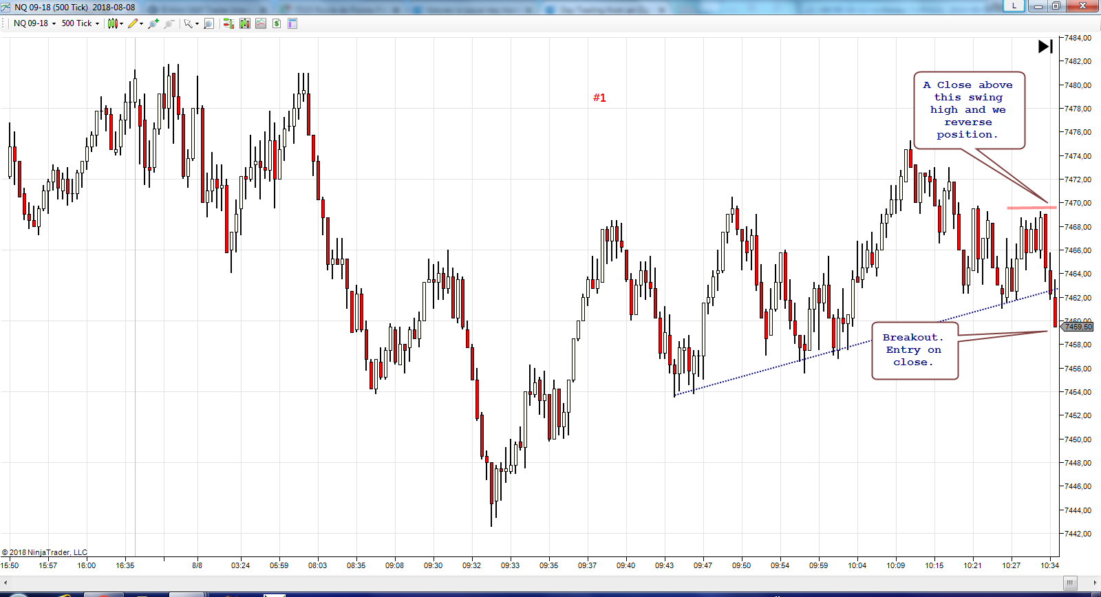This screenshot has height=597, width=1101.
Task: Click the jump-to-latest-bar arrow on chart
Action: point(1045,46)
